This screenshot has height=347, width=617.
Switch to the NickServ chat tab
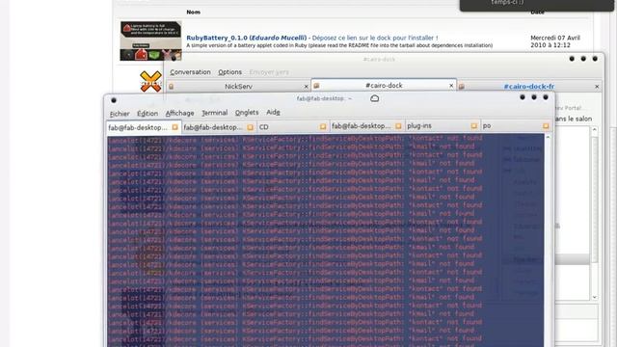pyautogui.click(x=238, y=86)
